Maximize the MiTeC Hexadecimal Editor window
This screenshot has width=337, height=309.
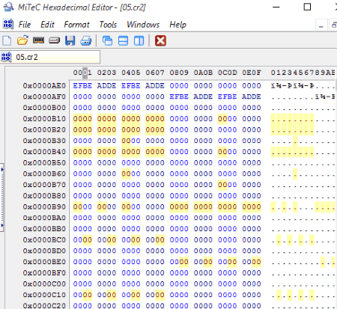[307, 7]
